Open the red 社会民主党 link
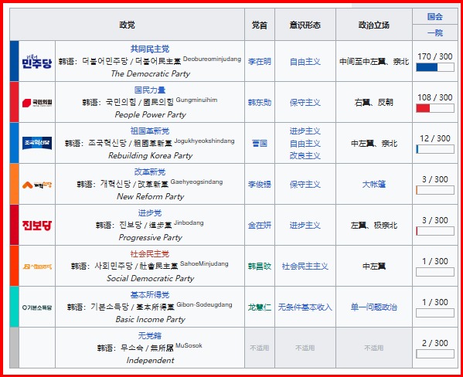The image size is (463, 377). pyautogui.click(x=150, y=253)
